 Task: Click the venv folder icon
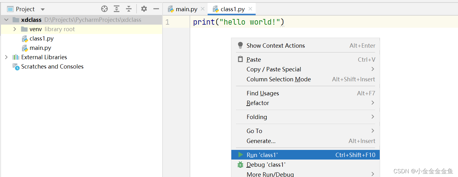[24, 29]
